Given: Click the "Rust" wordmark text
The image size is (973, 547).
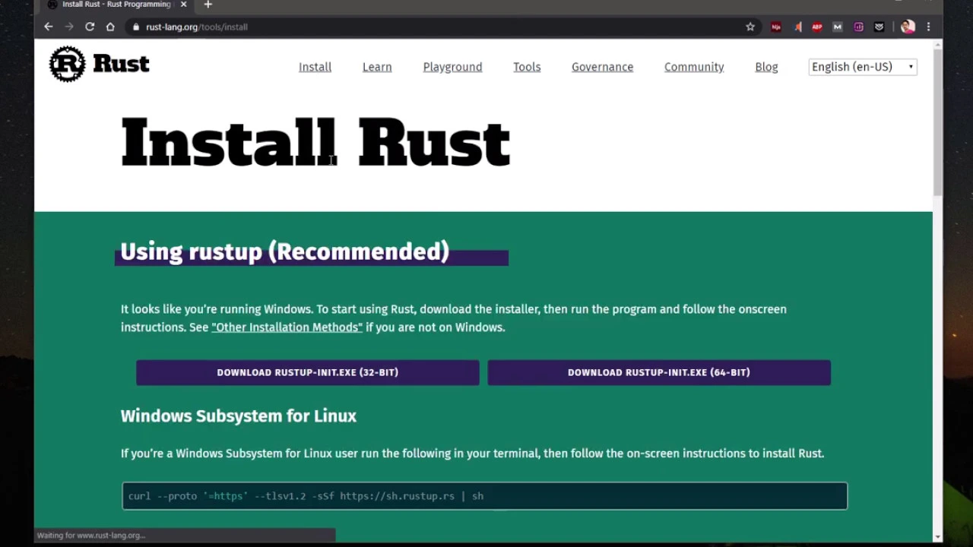Looking at the screenshot, I should (x=122, y=64).
